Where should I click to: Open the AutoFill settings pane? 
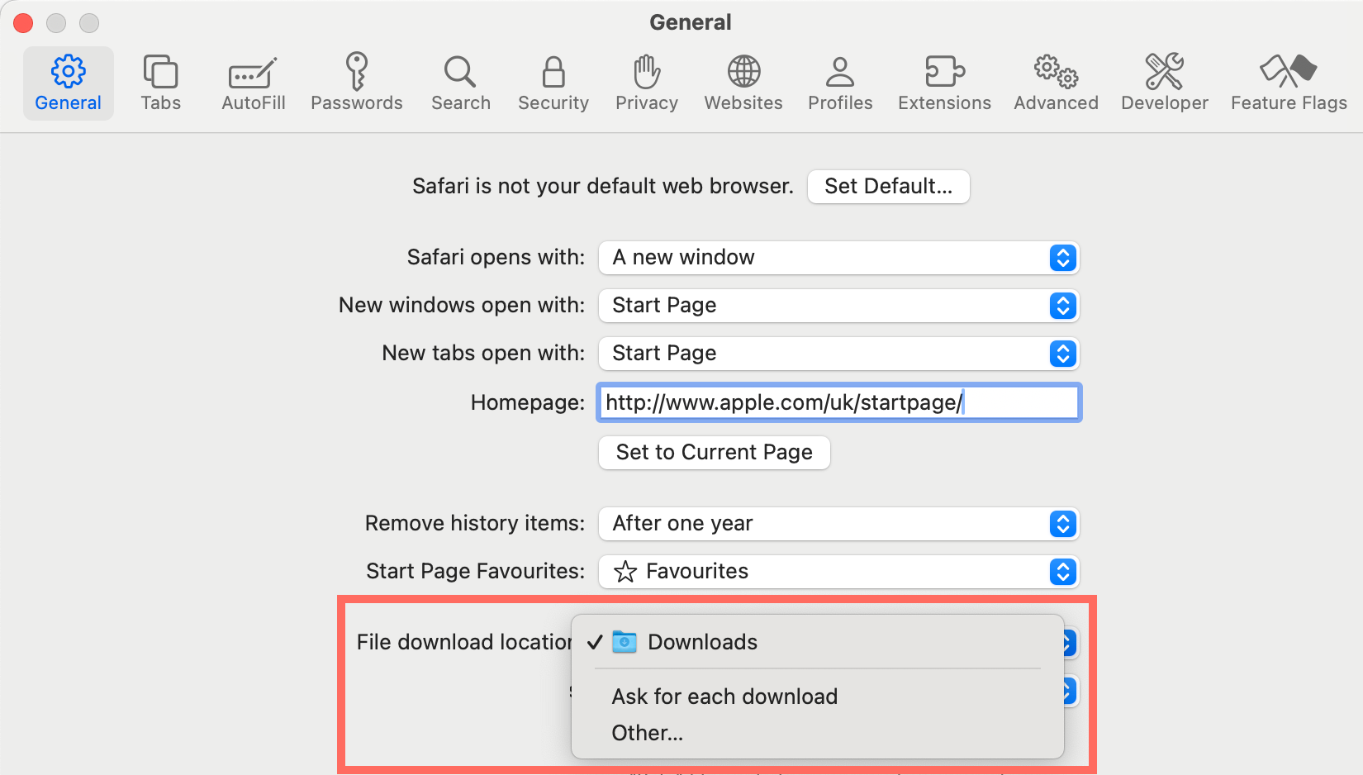[253, 83]
